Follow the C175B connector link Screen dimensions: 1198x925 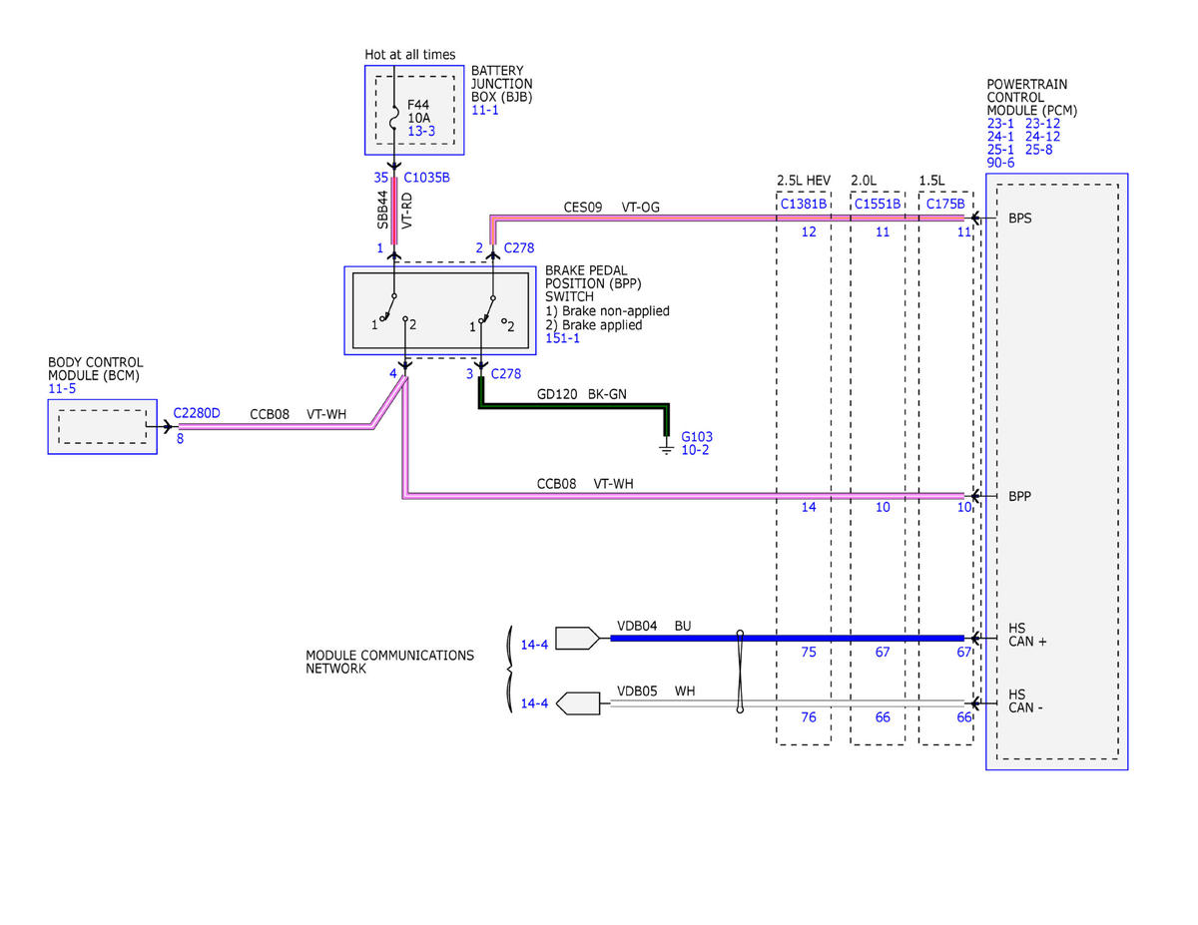945,204
